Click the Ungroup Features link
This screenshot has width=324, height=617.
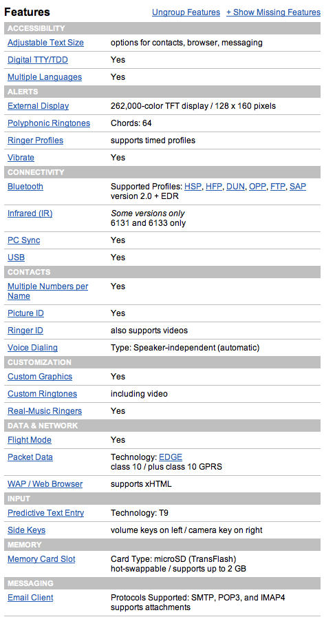186,12
